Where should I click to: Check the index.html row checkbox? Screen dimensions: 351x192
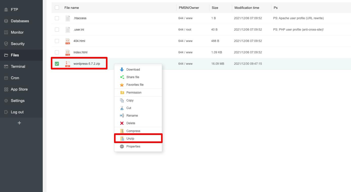(x=57, y=52)
